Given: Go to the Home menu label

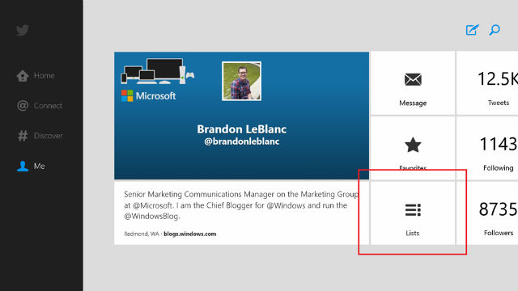Looking at the screenshot, I should tap(45, 75).
